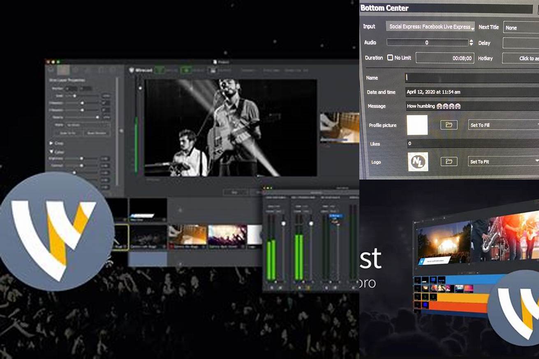Select the dark stage shot thumbnail
This screenshot has height=359, width=539.
[x=148, y=237]
